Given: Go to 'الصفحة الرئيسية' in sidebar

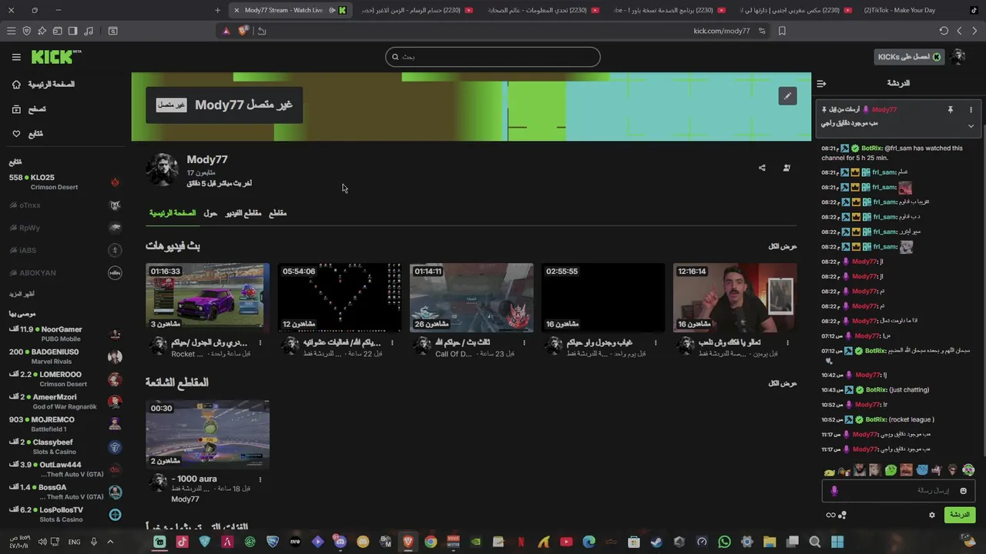Looking at the screenshot, I should pos(51,85).
